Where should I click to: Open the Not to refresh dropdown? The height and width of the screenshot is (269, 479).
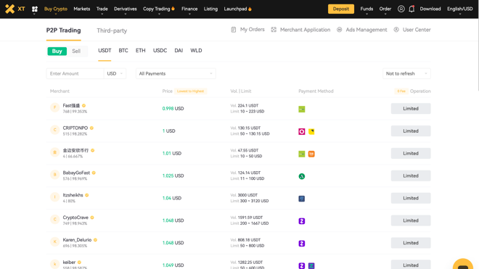point(406,73)
